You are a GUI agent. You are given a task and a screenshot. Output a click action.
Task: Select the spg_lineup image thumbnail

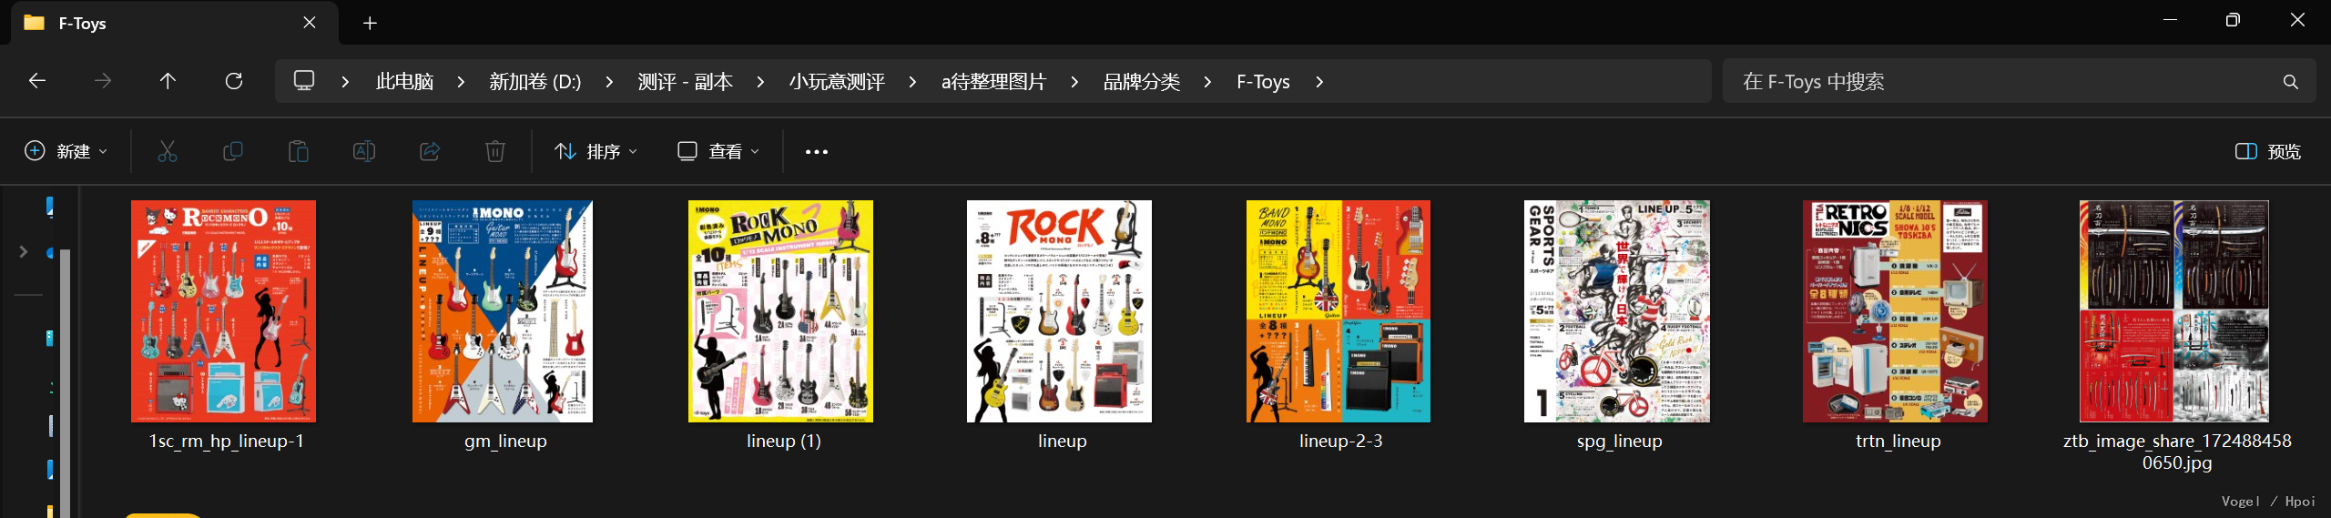click(1617, 311)
